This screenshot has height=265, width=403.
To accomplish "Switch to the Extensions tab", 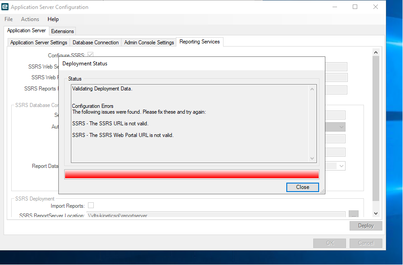I will pos(62,31).
